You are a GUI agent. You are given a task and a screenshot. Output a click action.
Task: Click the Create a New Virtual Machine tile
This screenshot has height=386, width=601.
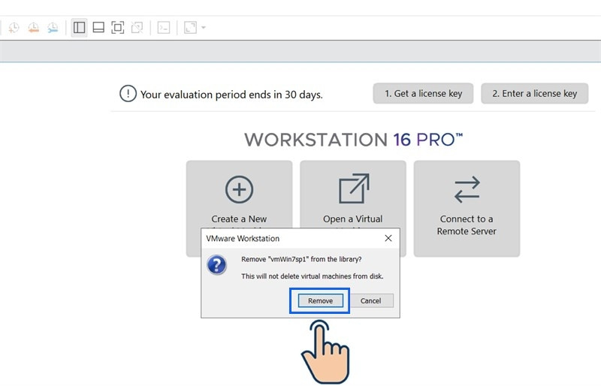click(239, 195)
